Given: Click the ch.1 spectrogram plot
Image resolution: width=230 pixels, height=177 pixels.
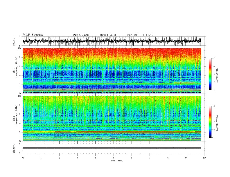Looking at the screenshot, I should [112, 71].
